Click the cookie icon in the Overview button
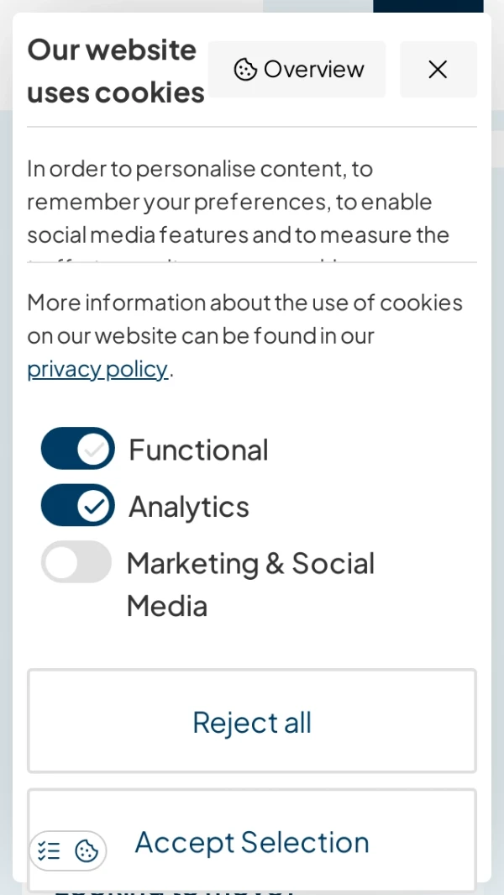 [x=245, y=69]
